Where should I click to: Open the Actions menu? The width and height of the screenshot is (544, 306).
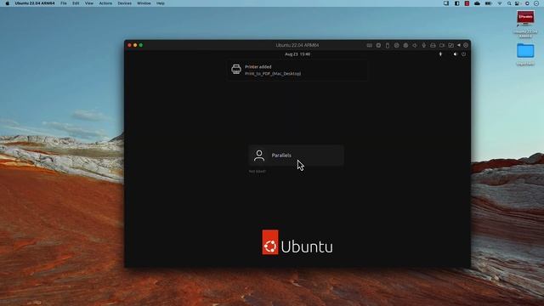click(x=105, y=3)
